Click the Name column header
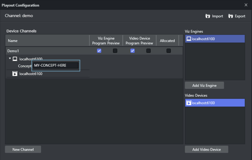The height and width of the screenshot is (160, 252). (13, 41)
